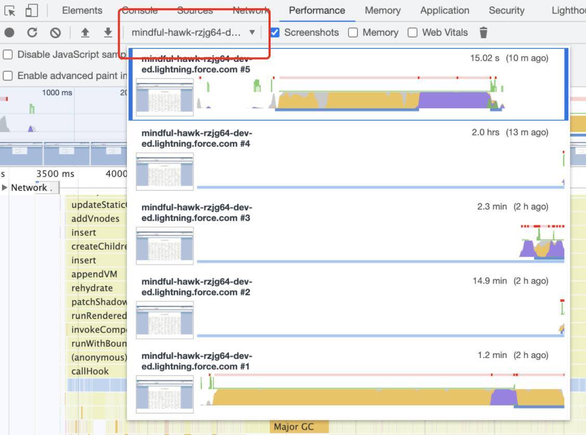This screenshot has width=586, height=435.
Task: Select recording #3 in the list
Action: tap(348, 233)
